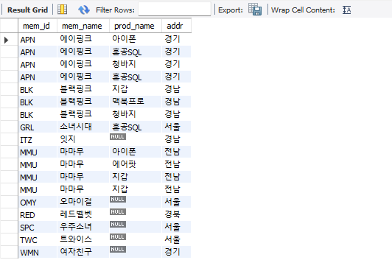
Task: Select the 서울 addr in GRL row
Action: (x=176, y=127)
